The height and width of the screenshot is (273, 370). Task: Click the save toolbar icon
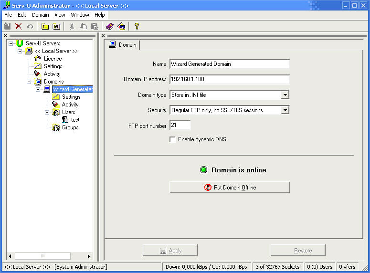point(7,26)
